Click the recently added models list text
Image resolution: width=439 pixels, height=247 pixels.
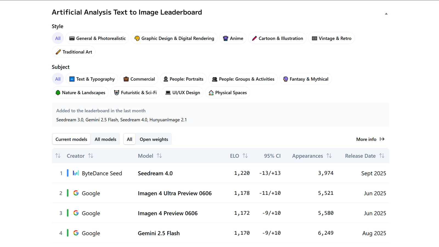pyautogui.click(x=122, y=120)
